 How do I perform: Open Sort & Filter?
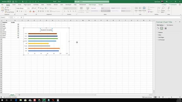coord(158,10)
